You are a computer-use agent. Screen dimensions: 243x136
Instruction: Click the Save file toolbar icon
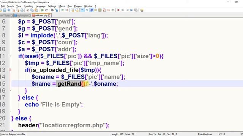point(5,10)
